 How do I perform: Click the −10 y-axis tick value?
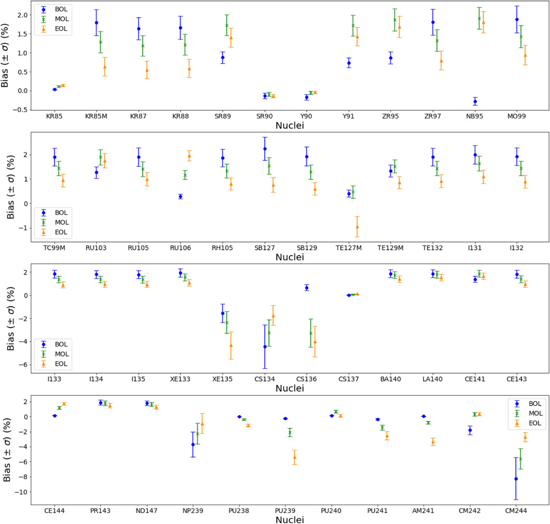click(21, 493)
